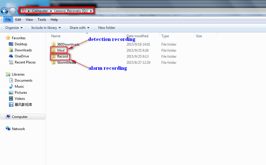Open the Share with dropdown
Screen dimensions: 266x165
coord(80,28)
